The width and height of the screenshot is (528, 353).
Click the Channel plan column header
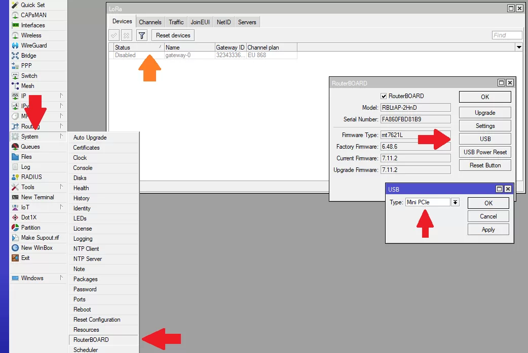click(272, 48)
